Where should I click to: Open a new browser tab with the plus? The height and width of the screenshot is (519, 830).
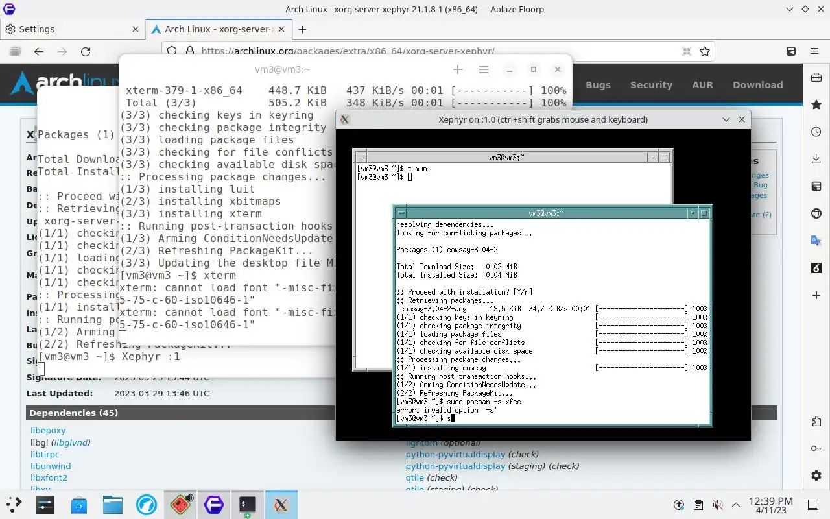(x=302, y=29)
